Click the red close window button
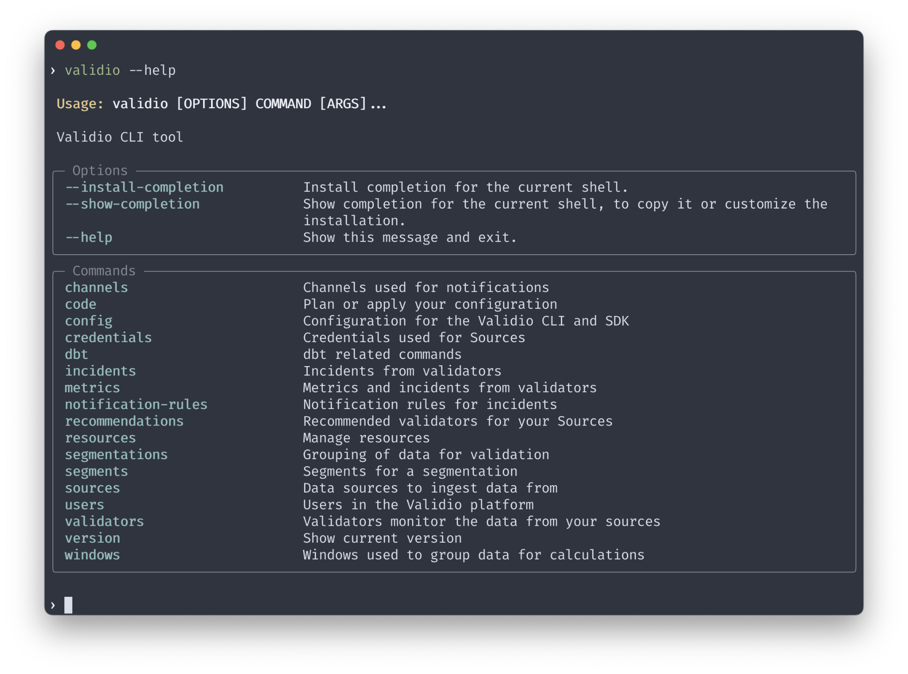Screen dimensions: 908x674 click(60, 45)
